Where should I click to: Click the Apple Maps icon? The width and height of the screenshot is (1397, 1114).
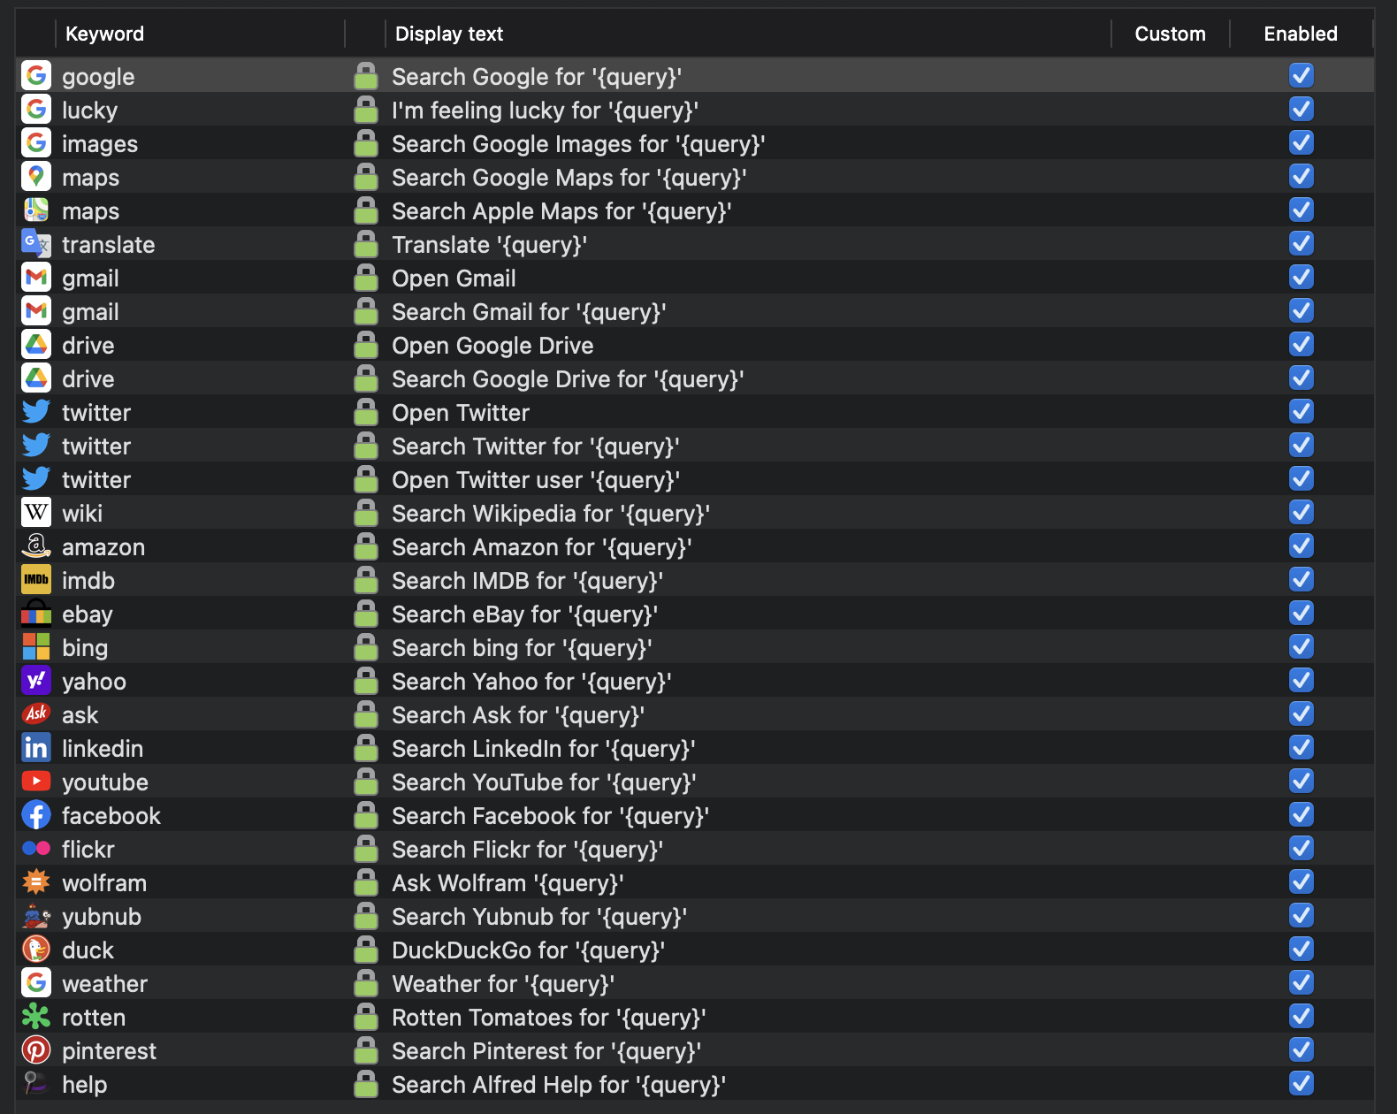pyautogui.click(x=36, y=210)
